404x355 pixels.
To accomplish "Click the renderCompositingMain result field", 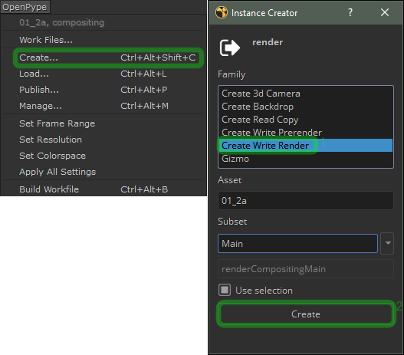I will pyautogui.click(x=306, y=269).
